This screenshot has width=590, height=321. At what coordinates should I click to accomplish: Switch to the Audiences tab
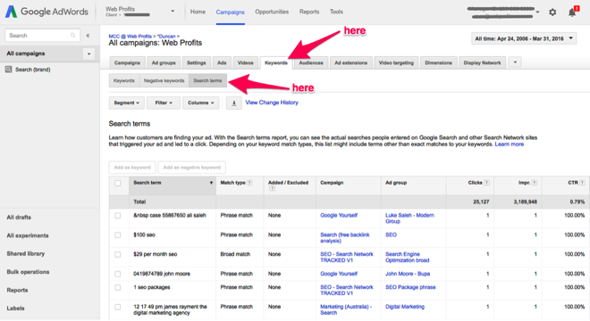pos(311,62)
